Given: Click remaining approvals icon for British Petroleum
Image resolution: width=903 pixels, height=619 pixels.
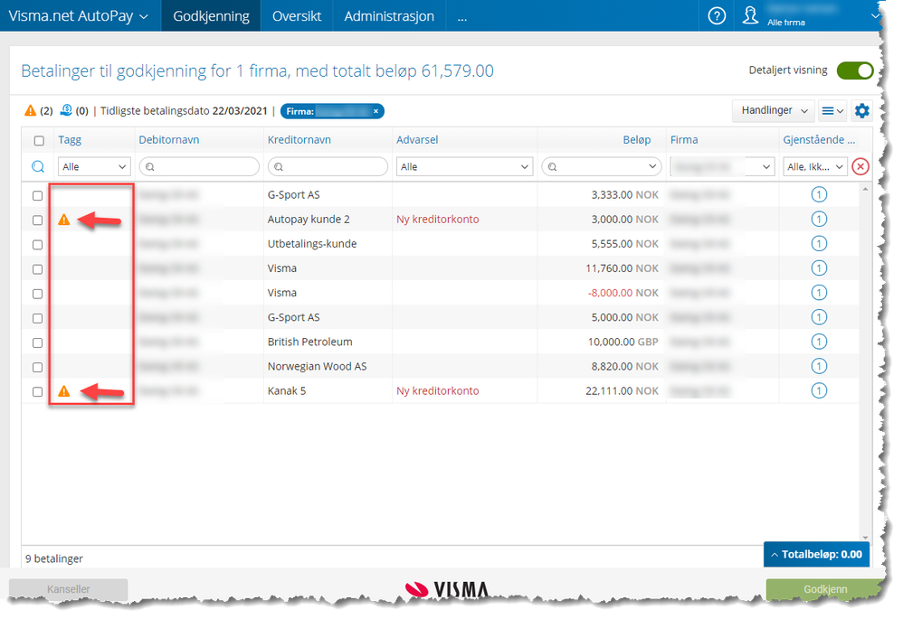Looking at the screenshot, I should (819, 342).
